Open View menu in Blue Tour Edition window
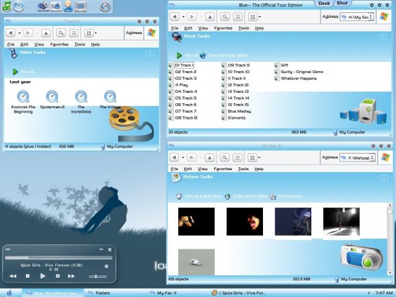 click(x=203, y=28)
